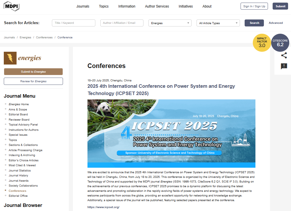Viewport: 291px width, 211px height.
Task: Click the MDPI logo
Action: pyautogui.click(x=11, y=6)
